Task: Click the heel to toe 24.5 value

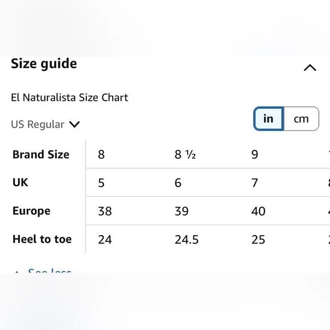Action: pyautogui.click(x=187, y=240)
